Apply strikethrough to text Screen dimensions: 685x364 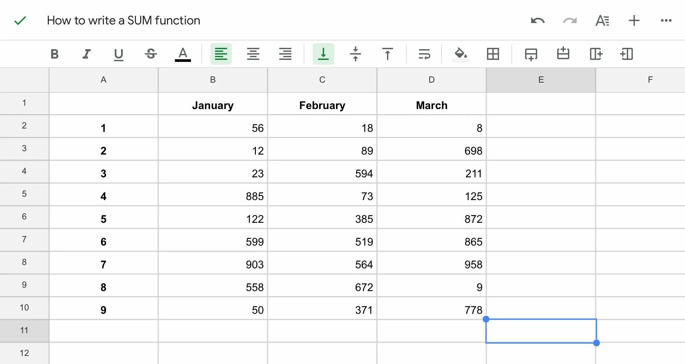[151, 54]
